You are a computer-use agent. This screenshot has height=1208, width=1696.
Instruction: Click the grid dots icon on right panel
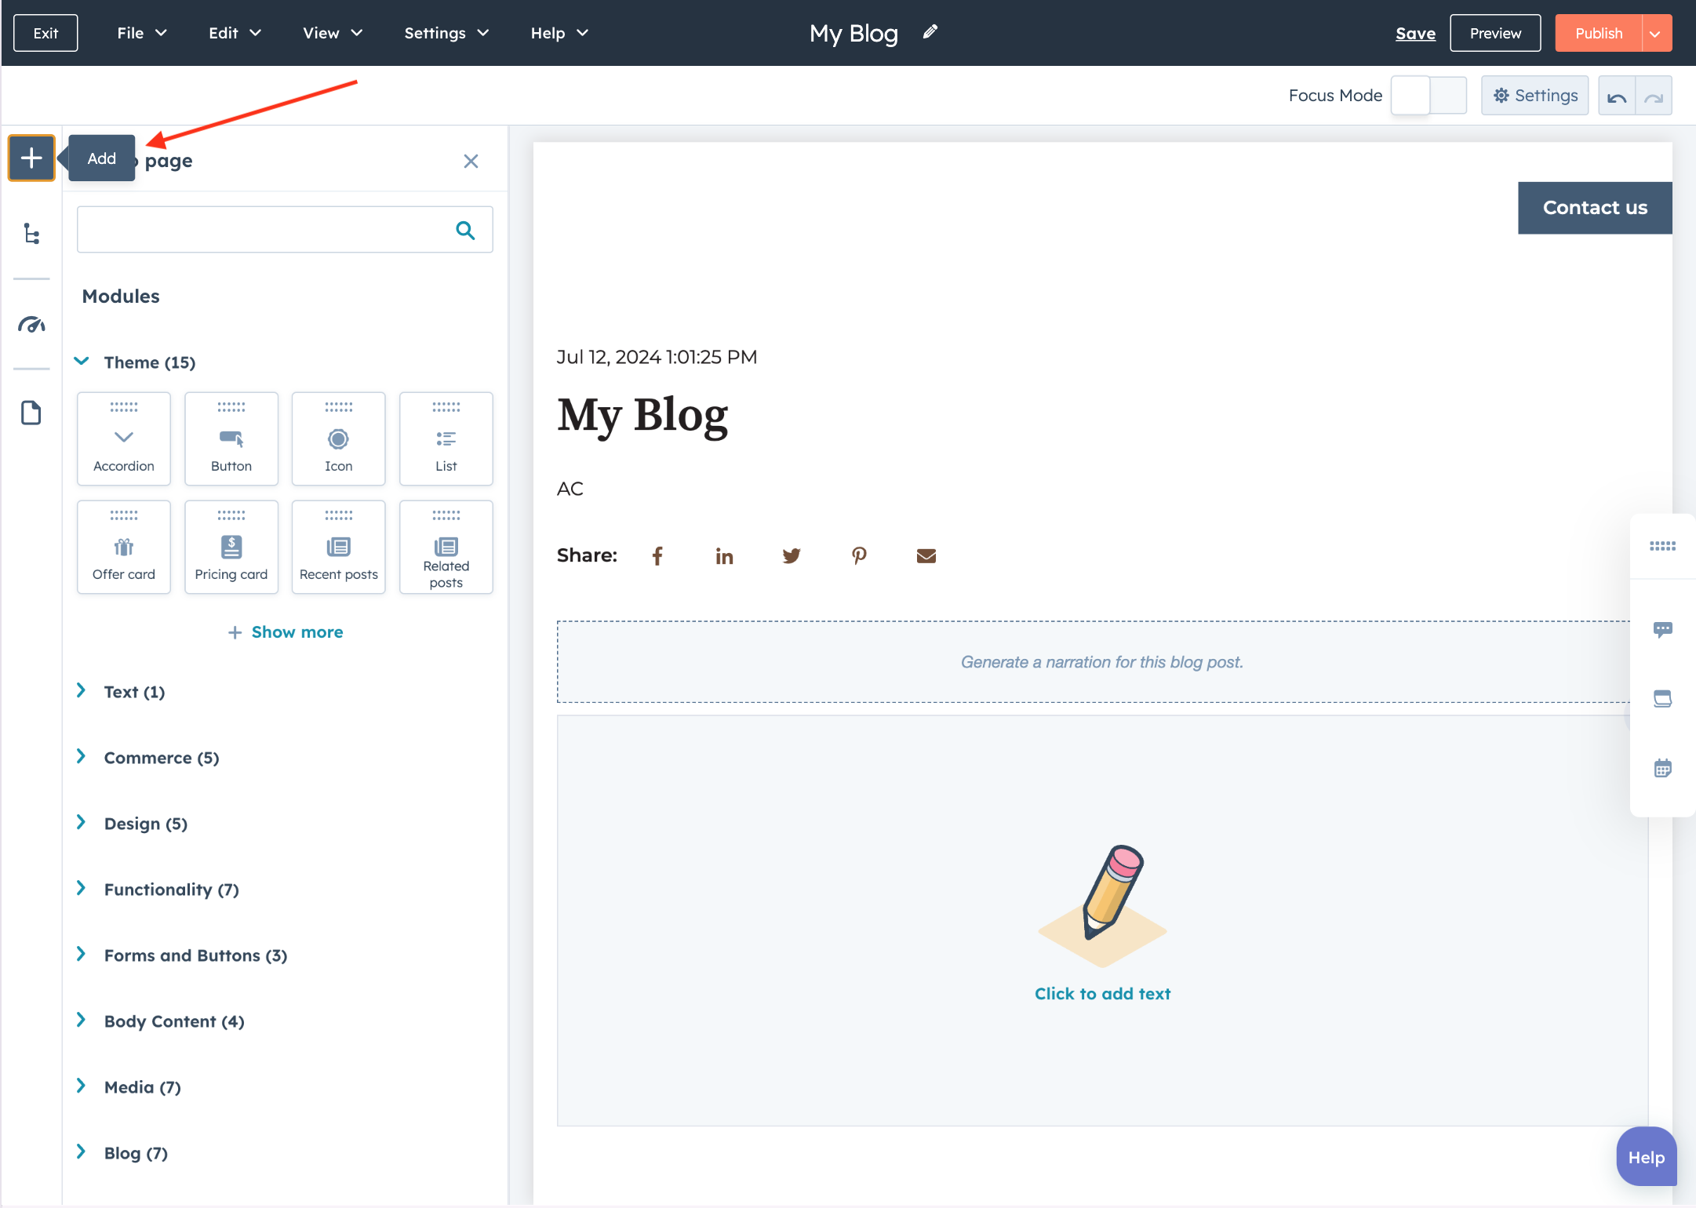click(1662, 546)
